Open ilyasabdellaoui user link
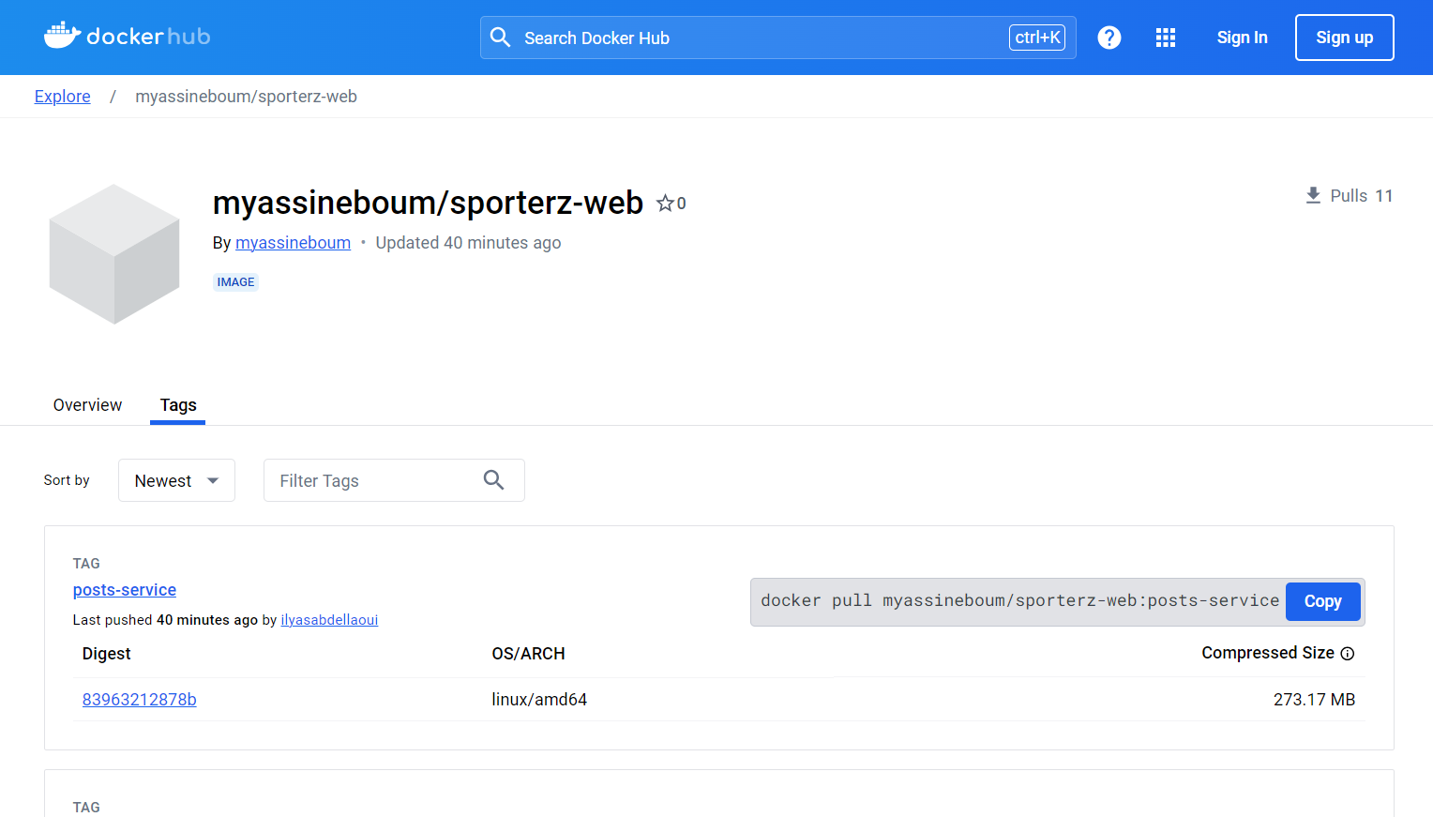Screen dimensions: 1433x817 (x=329, y=620)
